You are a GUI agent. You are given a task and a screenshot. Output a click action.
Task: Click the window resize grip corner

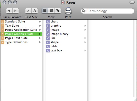135,99
